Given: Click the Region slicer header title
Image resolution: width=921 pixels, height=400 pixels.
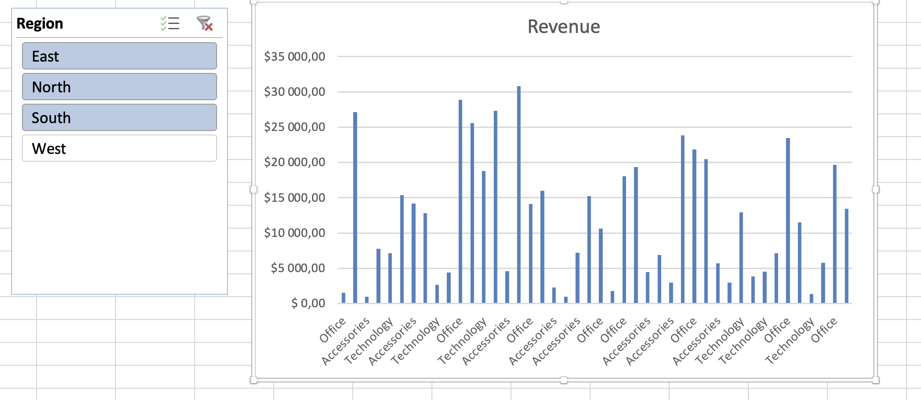Looking at the screenshot, I should coord(40,23).
